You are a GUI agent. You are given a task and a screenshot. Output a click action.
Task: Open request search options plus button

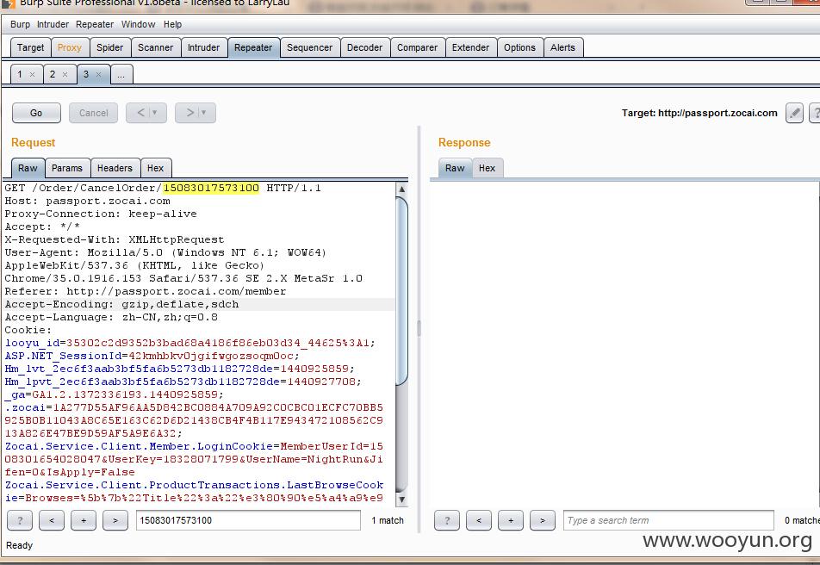coord(84,520)
